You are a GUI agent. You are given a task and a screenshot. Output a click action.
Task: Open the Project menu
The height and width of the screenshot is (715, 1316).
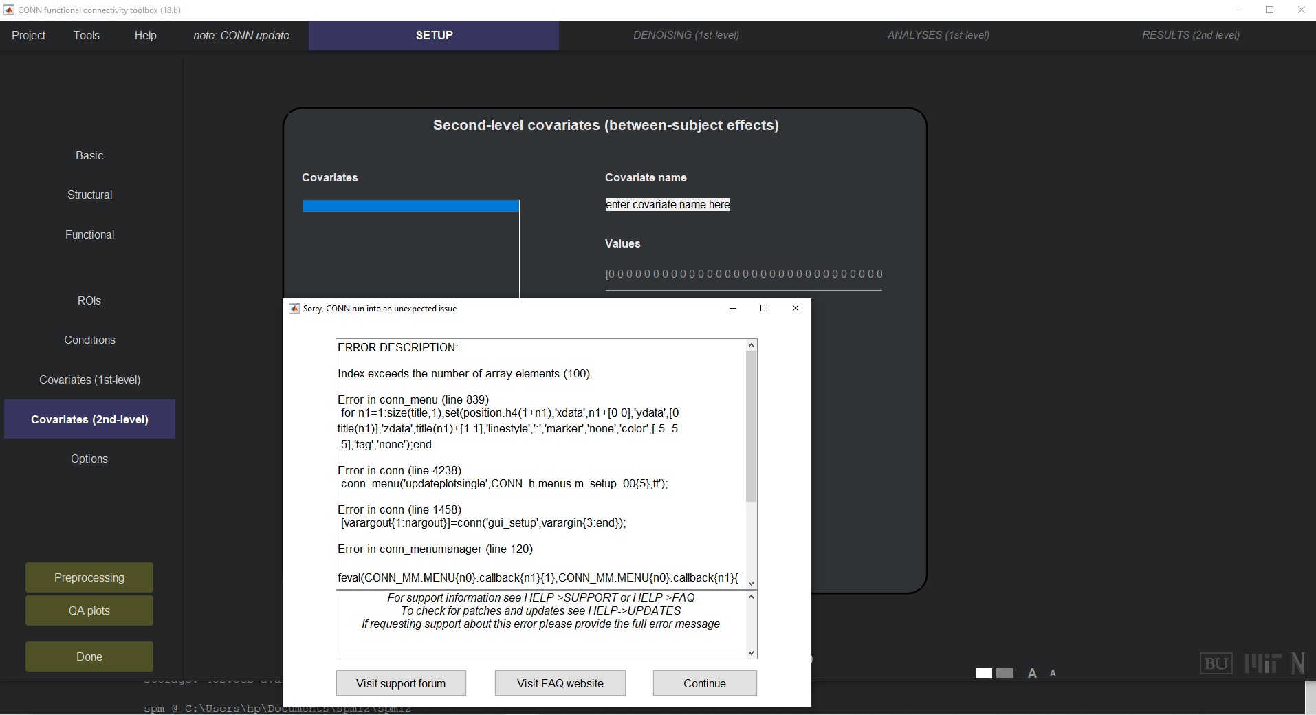28,35
